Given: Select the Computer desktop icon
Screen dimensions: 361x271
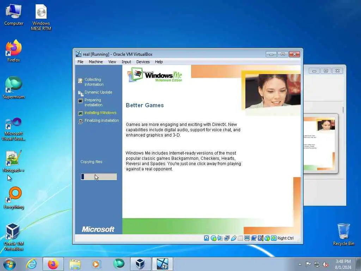Looking at the screenshot, I should point(14,15).
